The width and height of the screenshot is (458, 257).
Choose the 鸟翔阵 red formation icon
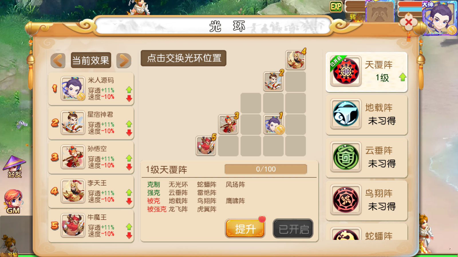pyautogui.click(x=346, y=199)
